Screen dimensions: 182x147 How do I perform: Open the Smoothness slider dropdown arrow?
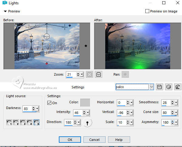tap(176, 103)
